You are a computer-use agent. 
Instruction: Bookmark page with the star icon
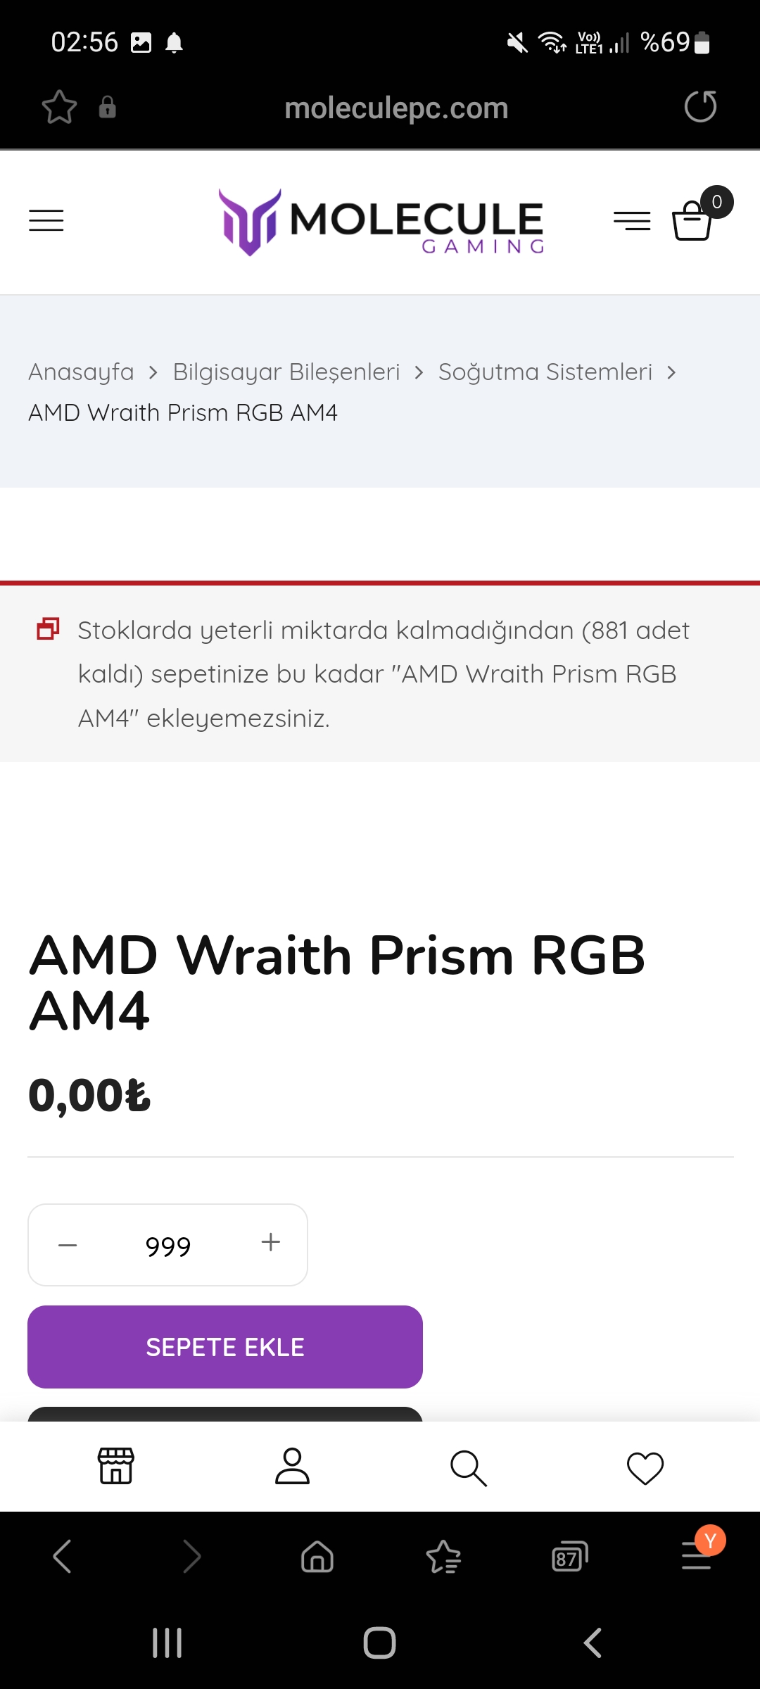59,107
